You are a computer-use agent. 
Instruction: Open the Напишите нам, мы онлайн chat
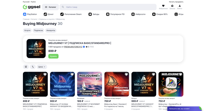pos(185,109)
